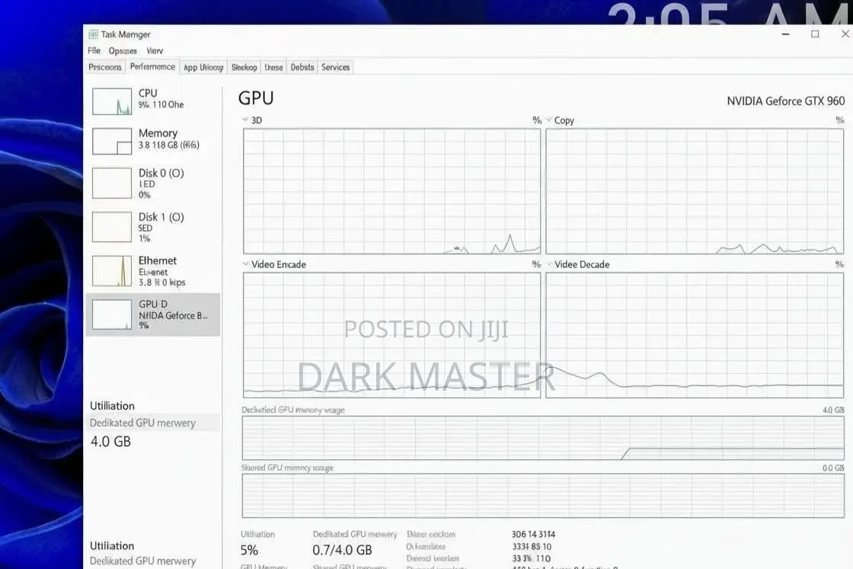The image size is (853, 569).
Task: Click the large 4.0 GB value in sidebar
Action: 110,441
